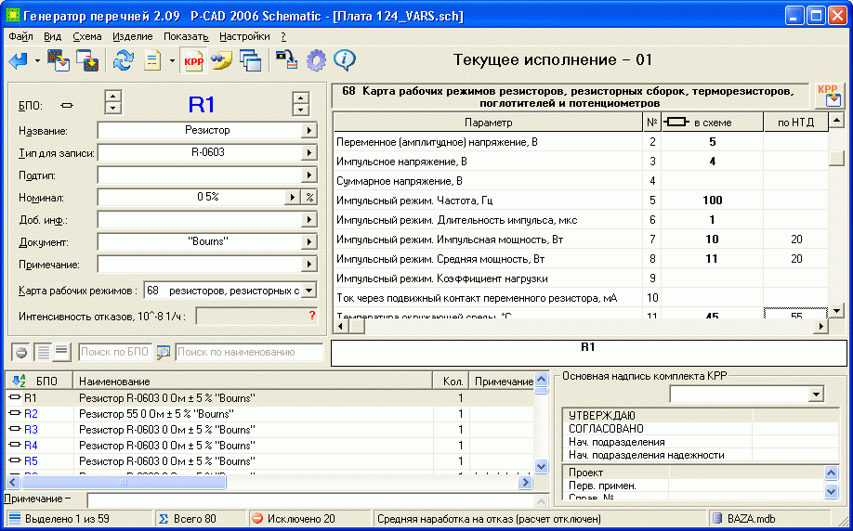Click the resistor icon of row R1
This screenshot has width=853, height=531.
[x=15, y=398]
